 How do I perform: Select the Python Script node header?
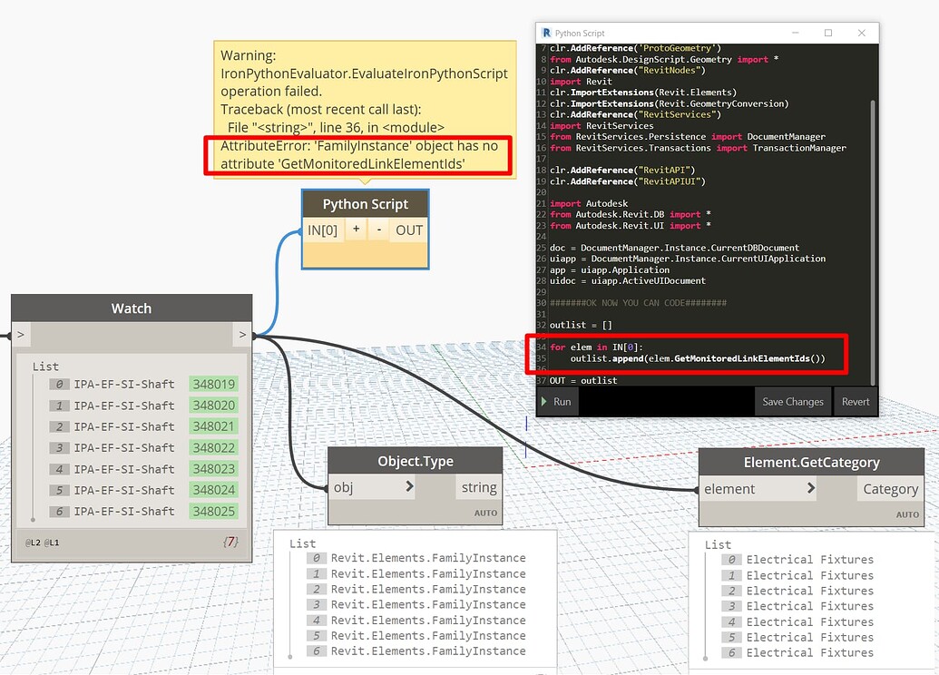pyautogui.click(x=365, y=203)
